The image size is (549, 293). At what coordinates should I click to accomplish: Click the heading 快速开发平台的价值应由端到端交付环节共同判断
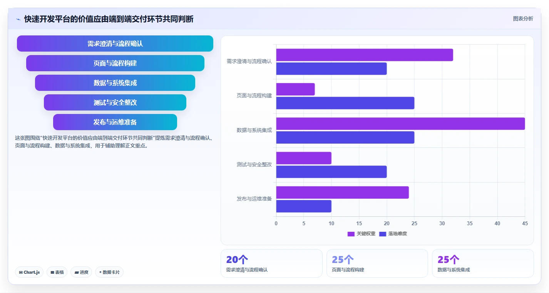tap(109, 19)
